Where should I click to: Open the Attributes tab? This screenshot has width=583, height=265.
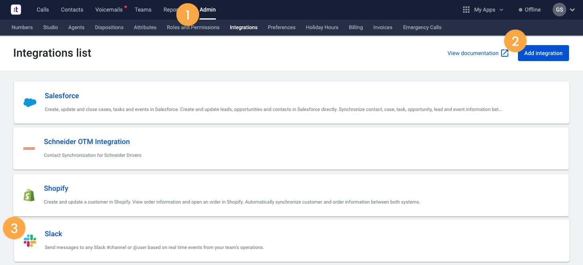pyautogui.click(x=145, y=28)
